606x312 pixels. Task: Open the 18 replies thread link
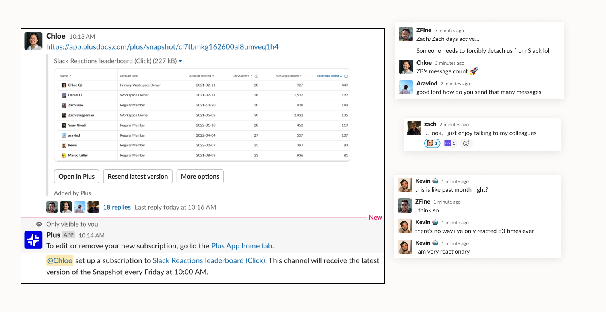(x=117, y=207)
